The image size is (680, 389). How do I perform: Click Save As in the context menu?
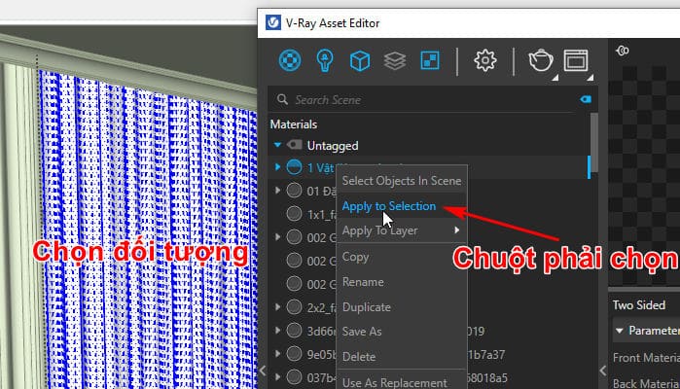click(x=363, y=332)
